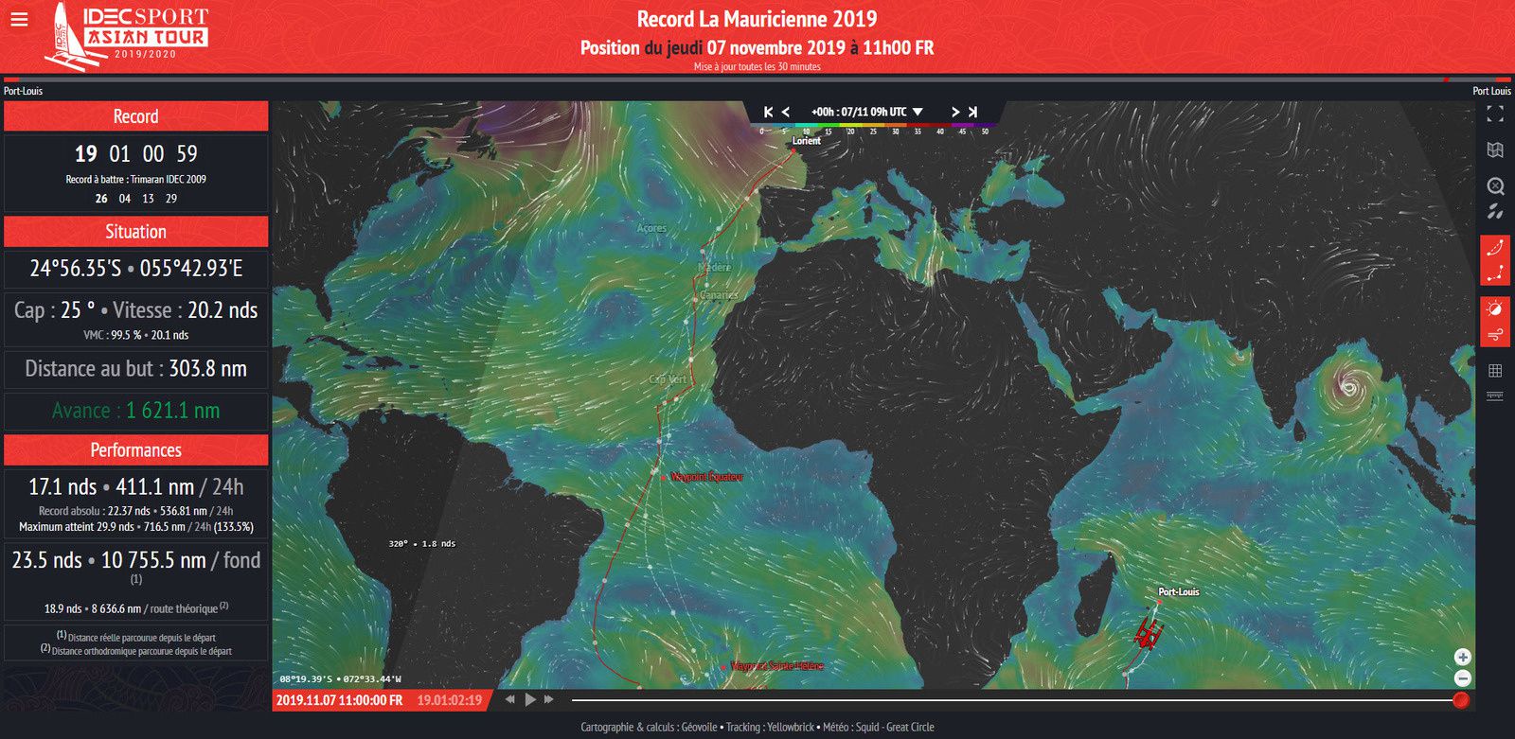Toggle the route waypoints display
Screen dimensions: 1515x739
[1495, 274]
